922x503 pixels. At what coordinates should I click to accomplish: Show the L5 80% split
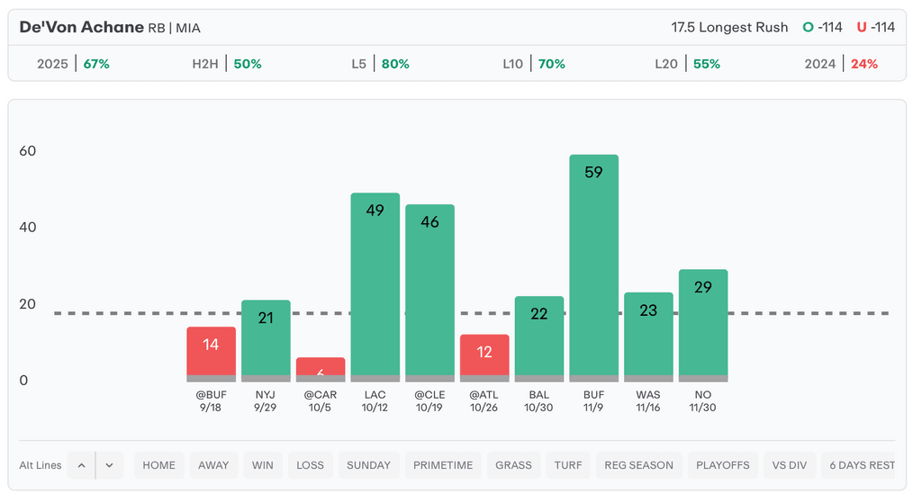(x=380, y=64)
